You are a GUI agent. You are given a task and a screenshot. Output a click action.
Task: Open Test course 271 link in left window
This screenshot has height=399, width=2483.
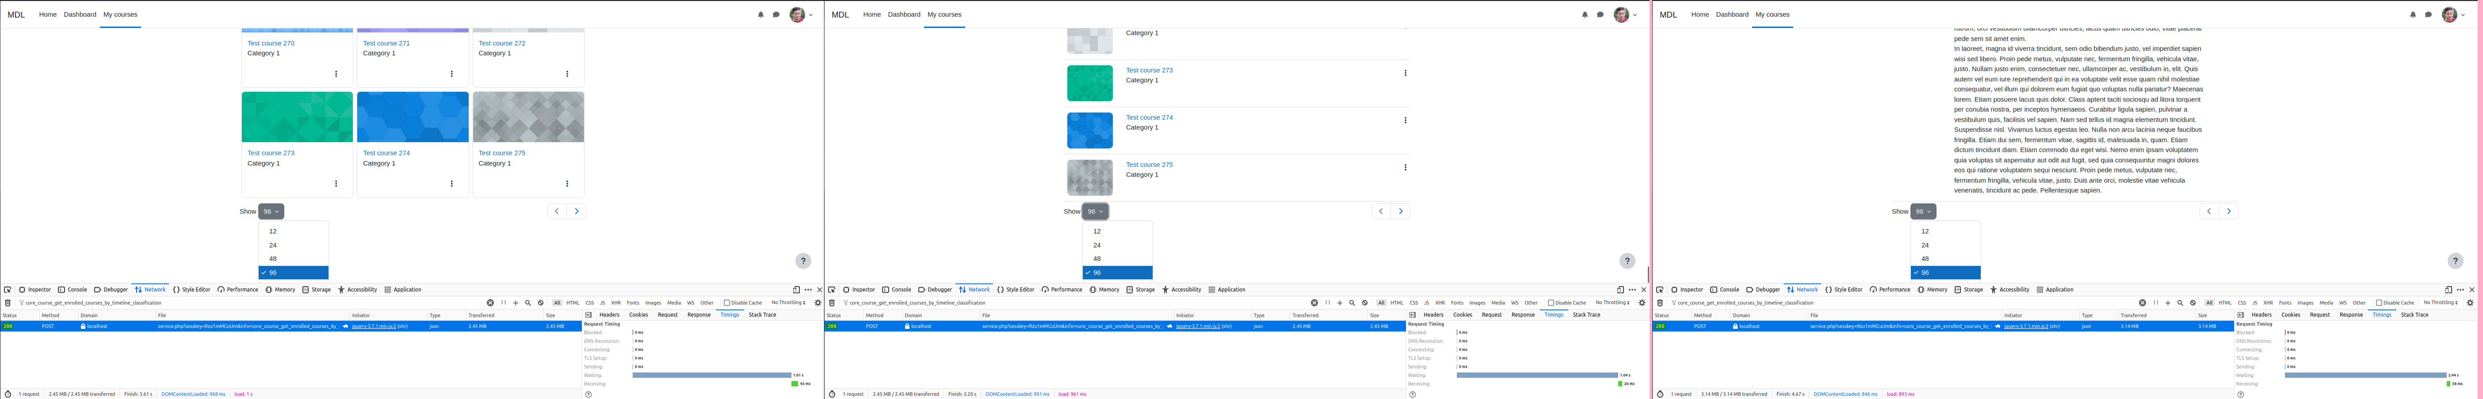click(386, 43)
